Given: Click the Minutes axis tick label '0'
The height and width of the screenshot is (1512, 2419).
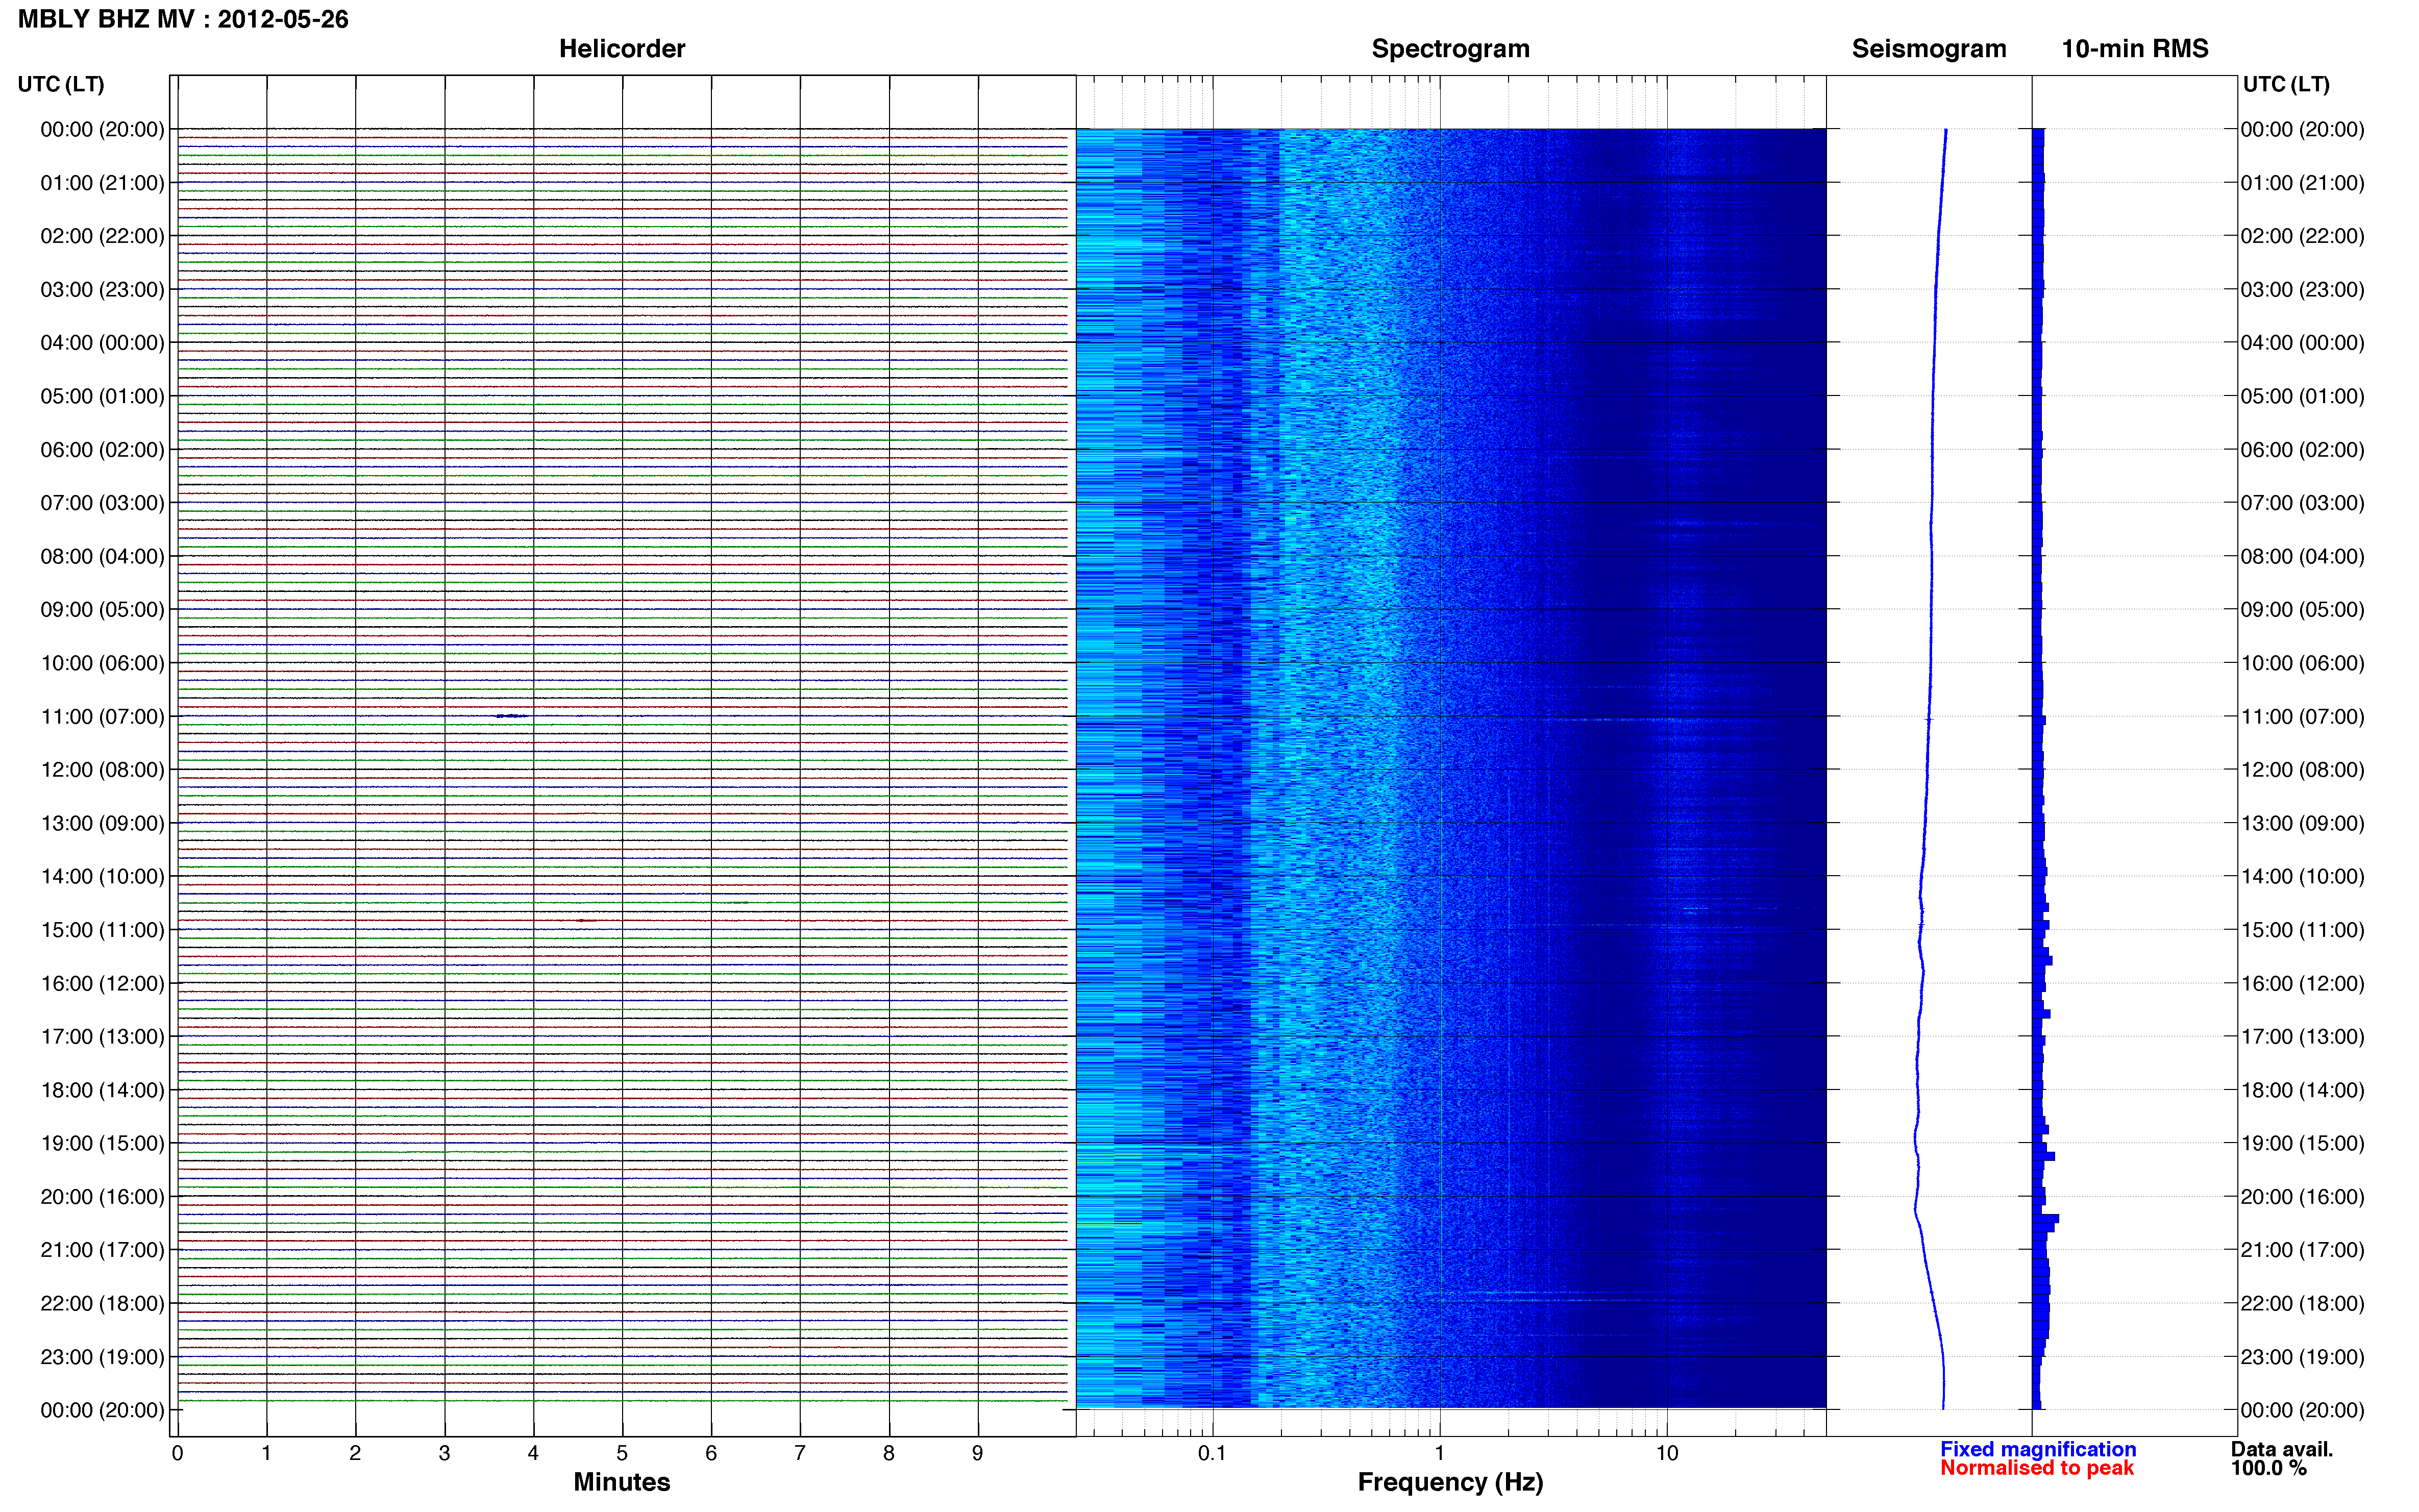Looking at the screenshot, I should coord(178,1454).
